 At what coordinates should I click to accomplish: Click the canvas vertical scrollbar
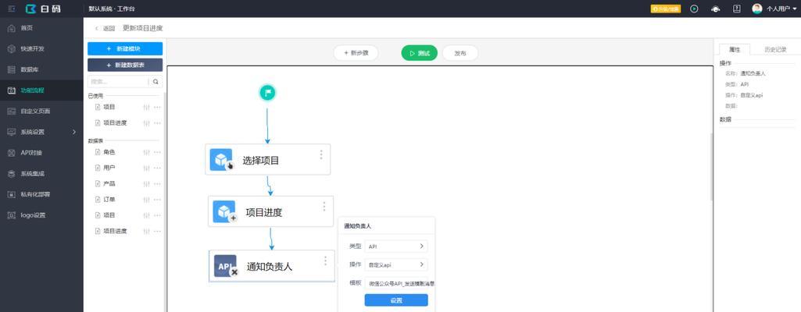point(712,165)
